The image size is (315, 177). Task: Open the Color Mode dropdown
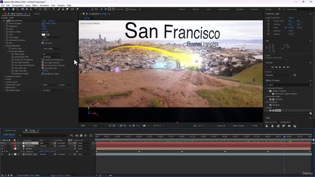(x=52, y=37)
